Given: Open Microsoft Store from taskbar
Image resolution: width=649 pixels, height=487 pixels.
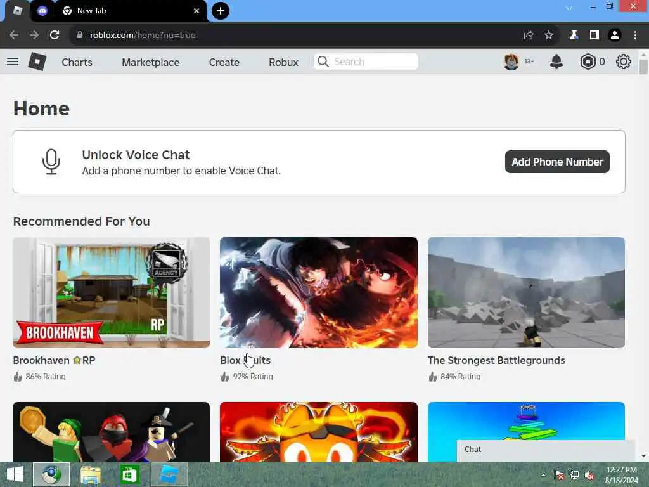Looking at the screenshot, I should (x=129, y=474).
